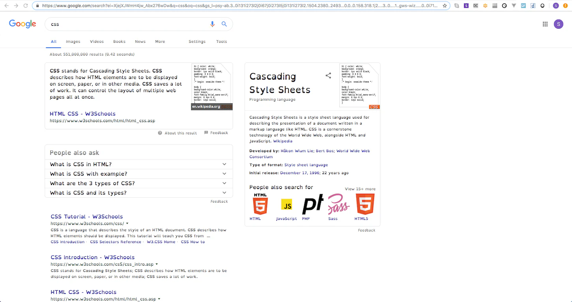572x302 pixels.
Task: Open the dropdown arrow next to CSS Introduction URL
Action: pos(157,264)
